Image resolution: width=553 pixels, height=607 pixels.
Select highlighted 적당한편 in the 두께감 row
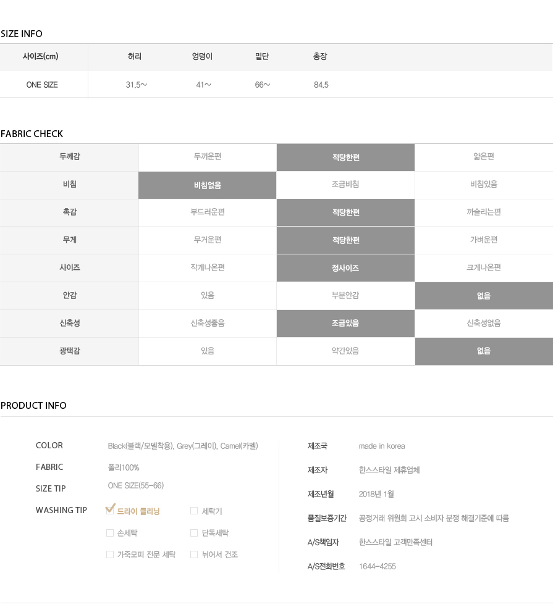(346, 157)
